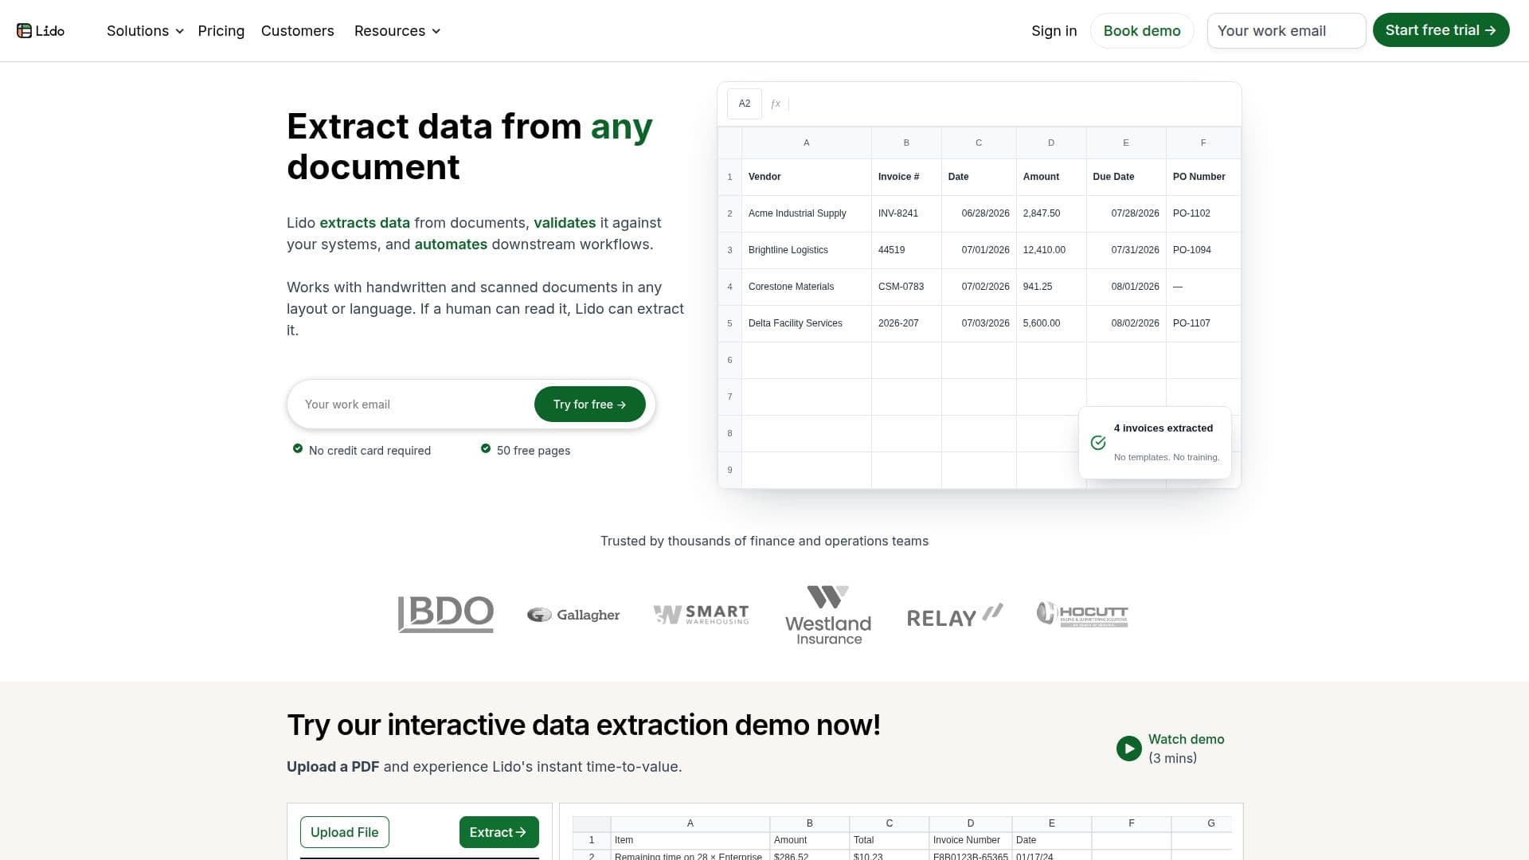
Task: Select the INV-8241 invoice cell
Action: pyautogui.click(x=906, y=213)
